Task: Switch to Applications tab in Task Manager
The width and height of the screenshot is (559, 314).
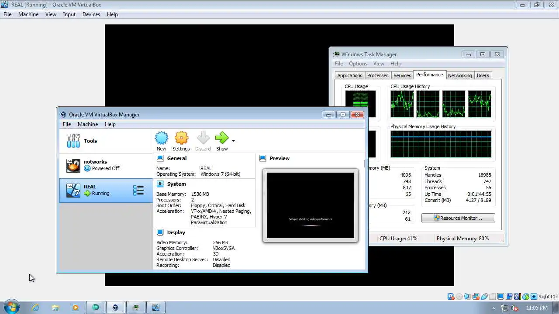Action: pos(350,75)
